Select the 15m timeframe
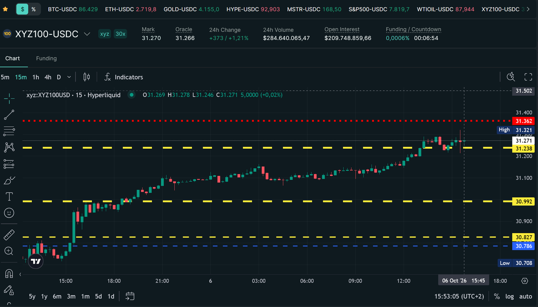 21,77
